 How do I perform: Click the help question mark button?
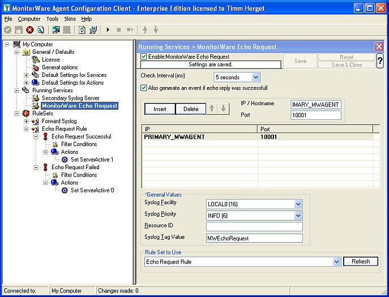coord(380,61)
